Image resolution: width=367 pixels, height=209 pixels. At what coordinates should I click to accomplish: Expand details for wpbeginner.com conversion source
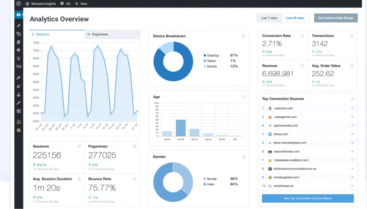[x=352, y=117]
